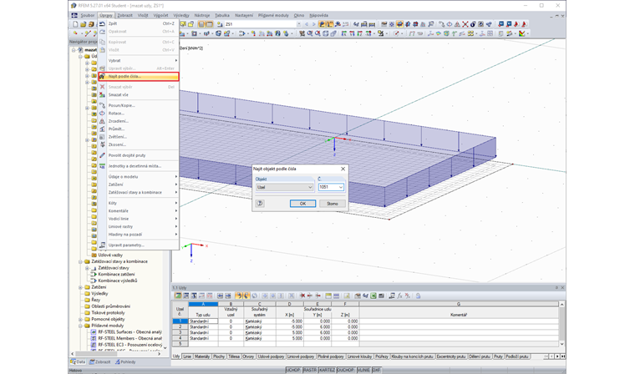Click OK in the find object dialog
Image resolution: width=635 pixels, height=374 pixels.
point(303,204)
